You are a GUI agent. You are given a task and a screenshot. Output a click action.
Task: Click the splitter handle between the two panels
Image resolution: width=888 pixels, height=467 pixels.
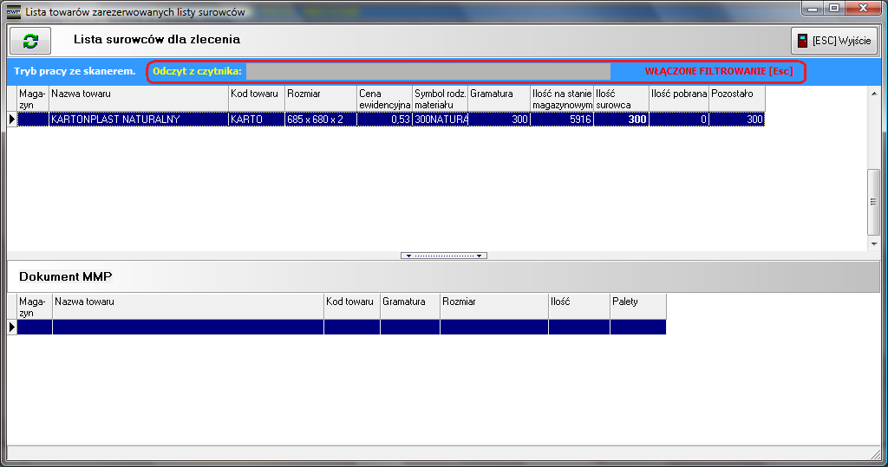coord(444,256)
